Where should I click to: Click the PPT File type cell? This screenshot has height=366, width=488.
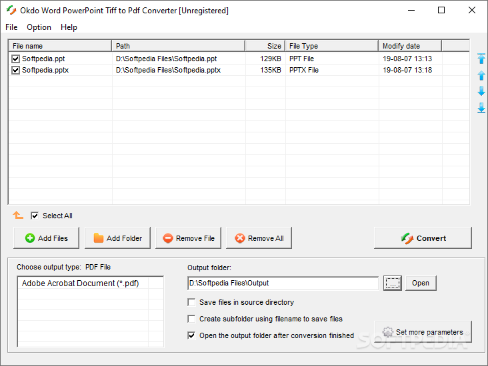(x=301, y=59)
